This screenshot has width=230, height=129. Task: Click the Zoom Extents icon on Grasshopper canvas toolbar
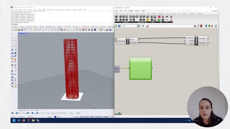138,26
